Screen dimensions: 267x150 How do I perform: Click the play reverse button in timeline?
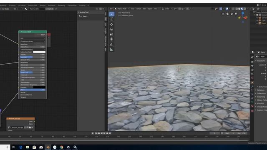102,133
